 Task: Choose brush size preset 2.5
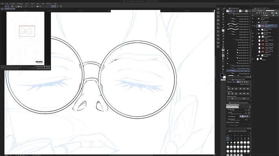coord(241,135)
